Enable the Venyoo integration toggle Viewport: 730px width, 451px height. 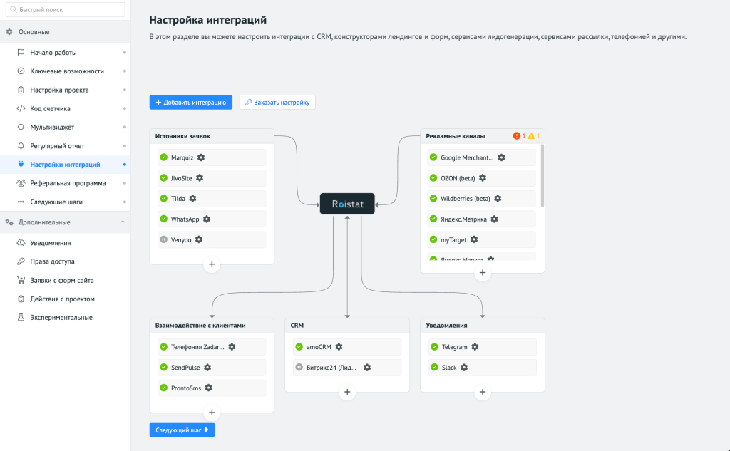(x=164, y=239)
